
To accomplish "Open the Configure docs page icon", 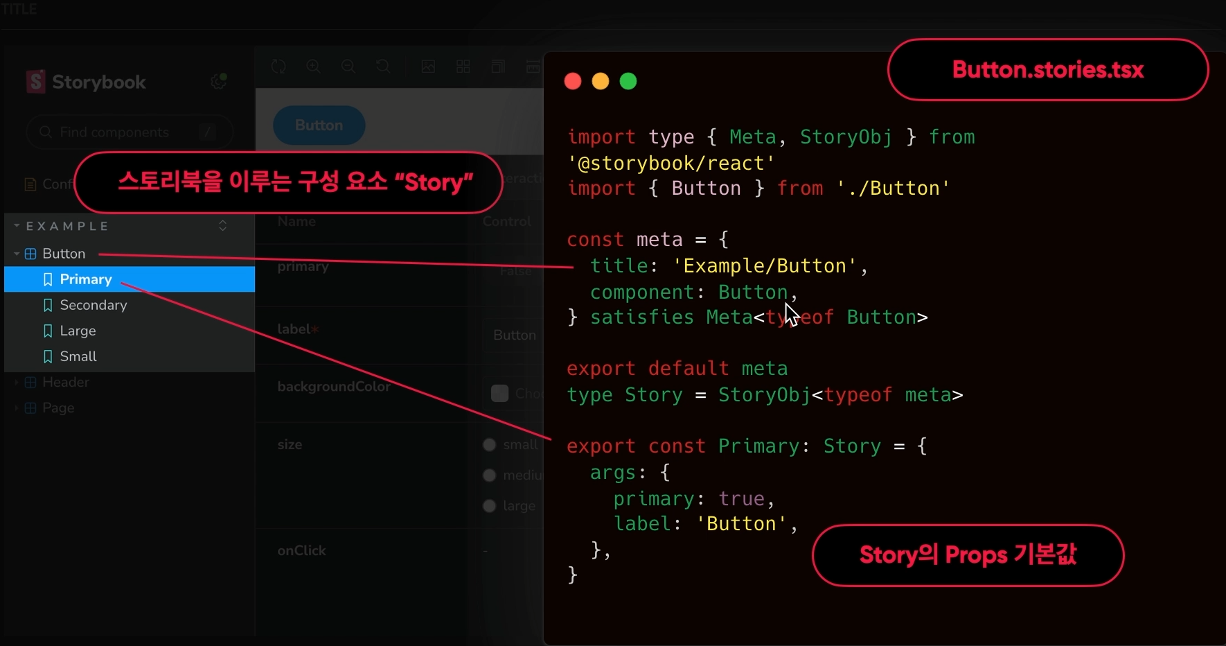I will [x=30, y=184].
